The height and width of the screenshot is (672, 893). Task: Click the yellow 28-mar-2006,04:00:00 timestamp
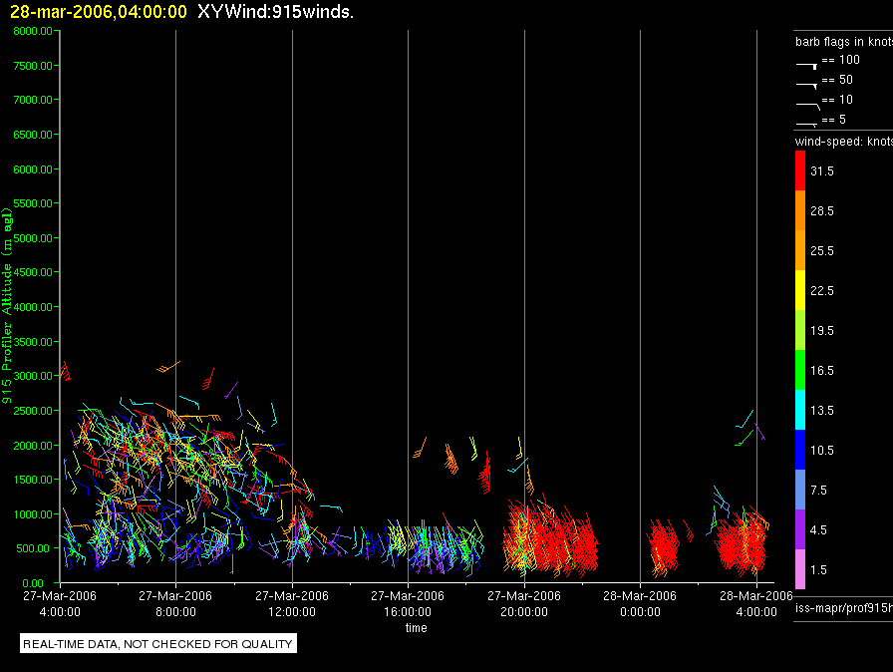point(99,11)
